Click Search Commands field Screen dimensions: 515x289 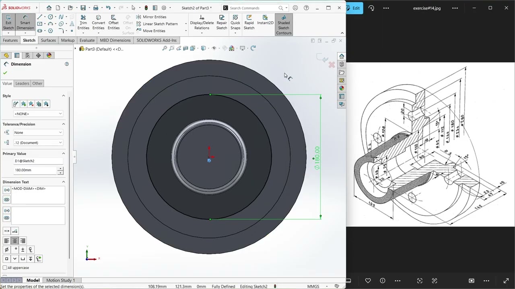click(252, 8)
